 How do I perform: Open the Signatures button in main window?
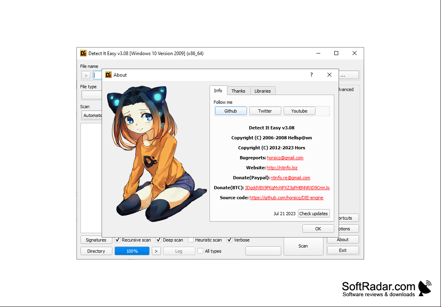coord(96,240)
